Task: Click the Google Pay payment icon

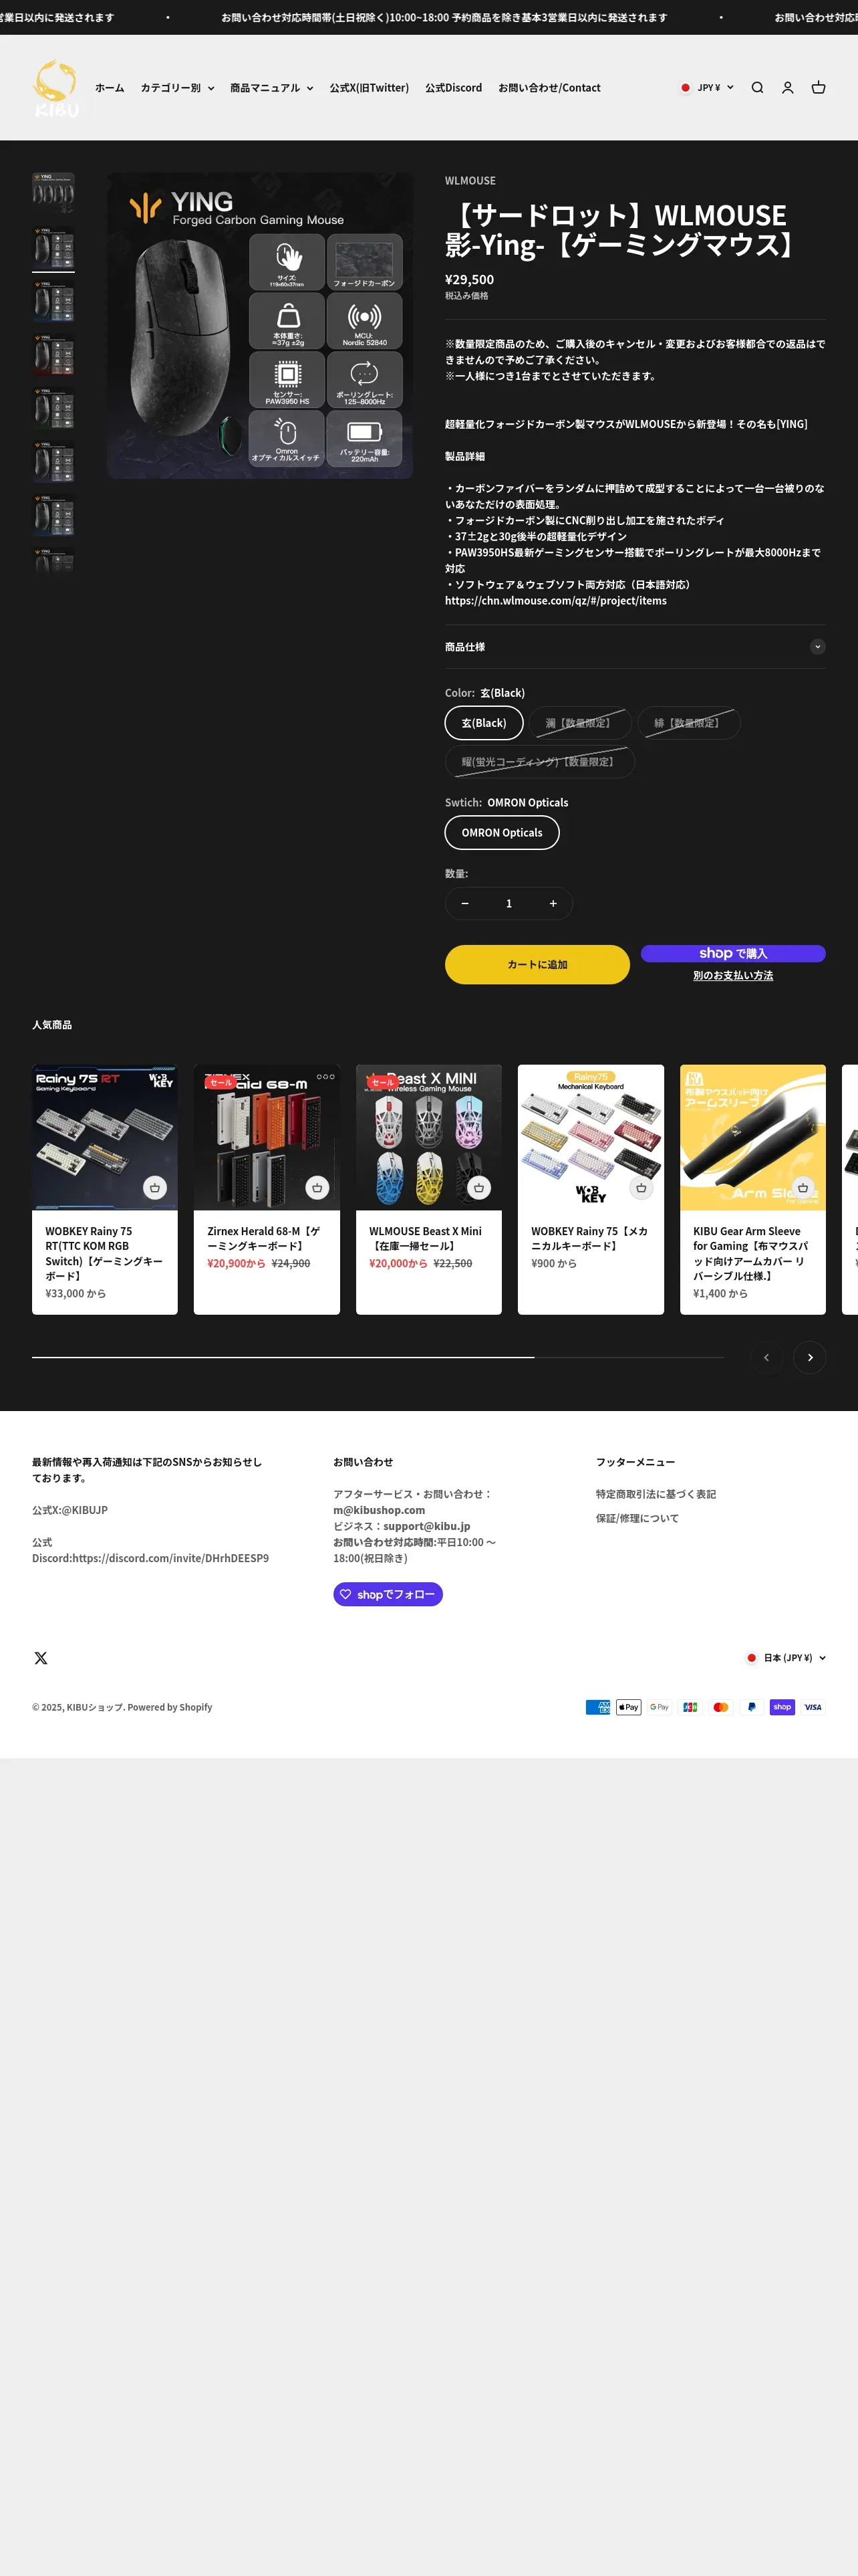Action: (660, 1707)
